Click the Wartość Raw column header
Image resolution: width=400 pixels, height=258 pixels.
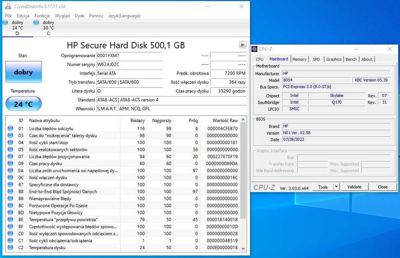220,120
